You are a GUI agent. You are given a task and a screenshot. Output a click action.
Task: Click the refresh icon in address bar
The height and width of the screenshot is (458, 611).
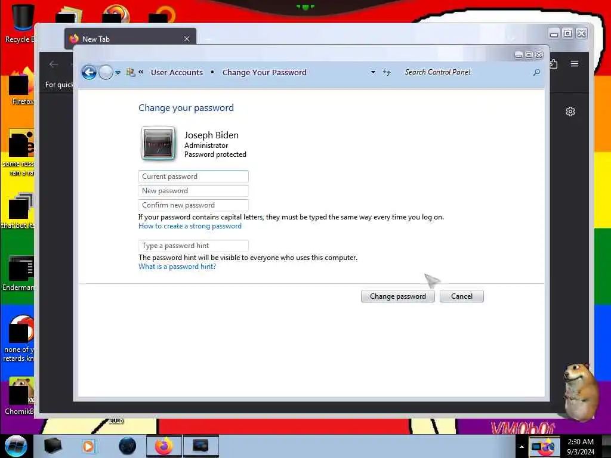386,72
